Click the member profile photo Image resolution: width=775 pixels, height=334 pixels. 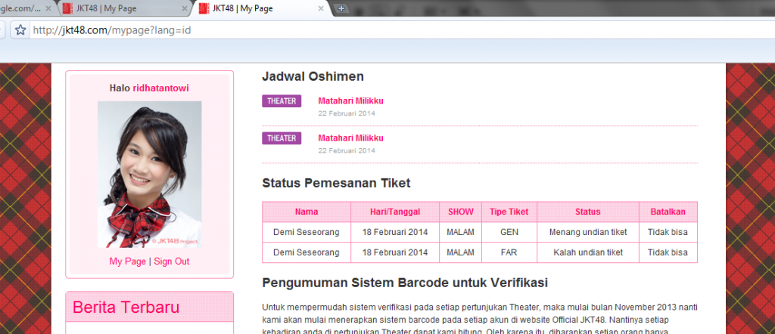(149, 174)
